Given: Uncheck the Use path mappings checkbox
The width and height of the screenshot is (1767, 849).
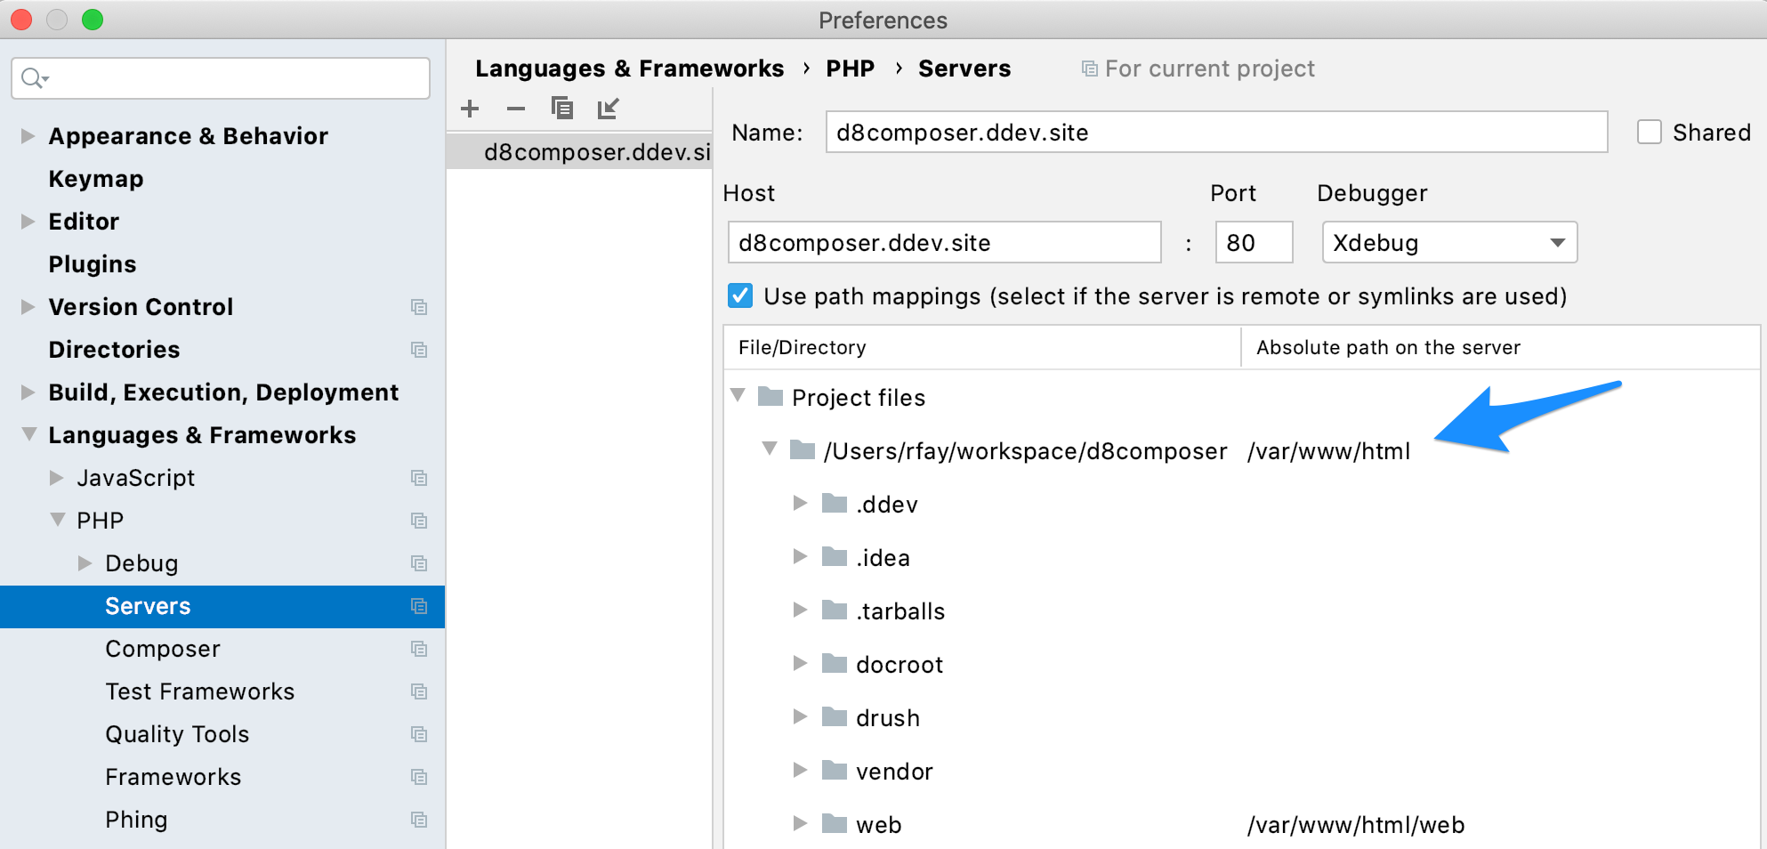Looking at the screenshot, I should point(739,295).
